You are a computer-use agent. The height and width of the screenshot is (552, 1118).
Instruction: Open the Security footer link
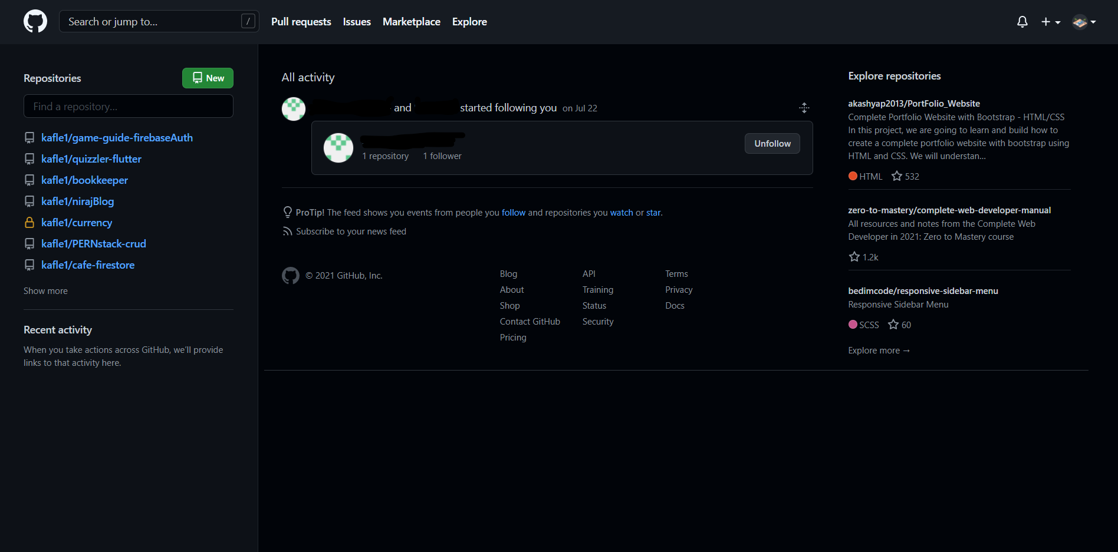tap(598, 322)
